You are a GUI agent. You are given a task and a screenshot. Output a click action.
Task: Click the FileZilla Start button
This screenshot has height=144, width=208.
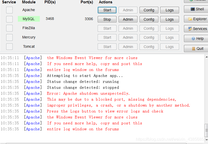point(107,28)
